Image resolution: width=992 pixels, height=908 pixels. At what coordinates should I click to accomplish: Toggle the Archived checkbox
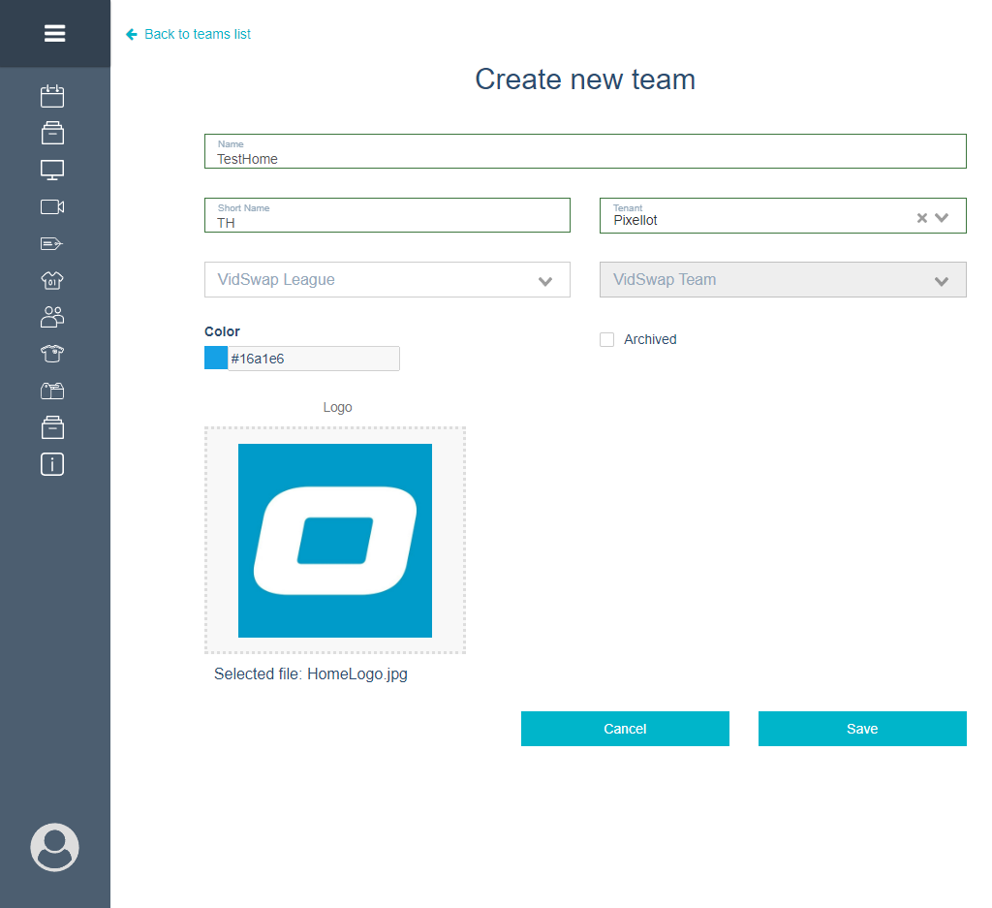[x=606, y=340]
